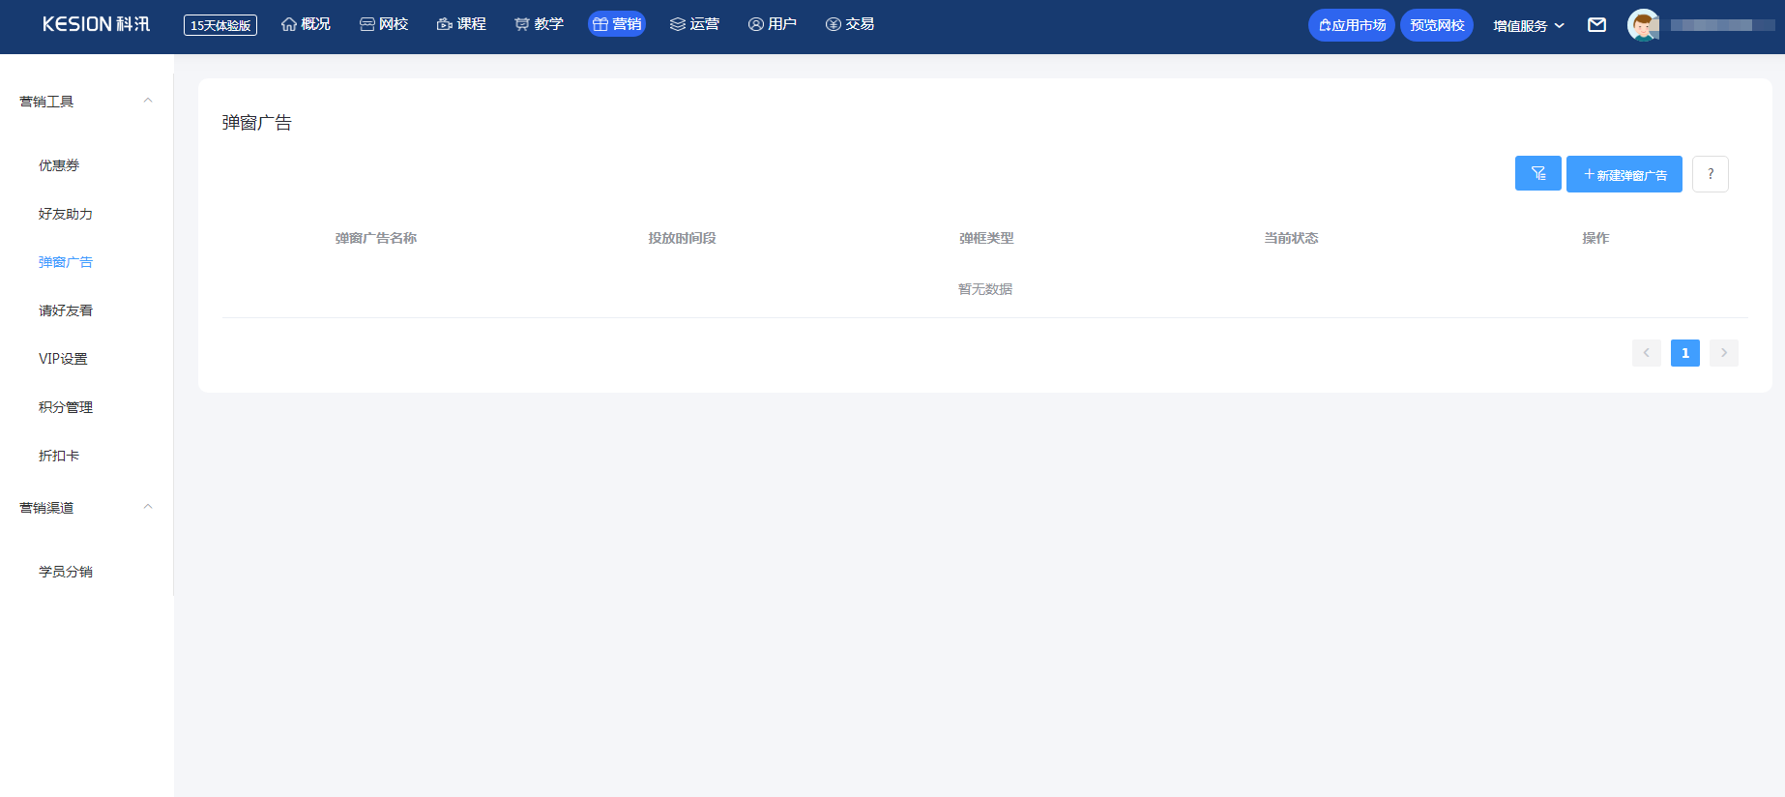Click the 操作 column header
Image resolution: width=1785 pixels, height=797 pixels.
(1595, 238)
